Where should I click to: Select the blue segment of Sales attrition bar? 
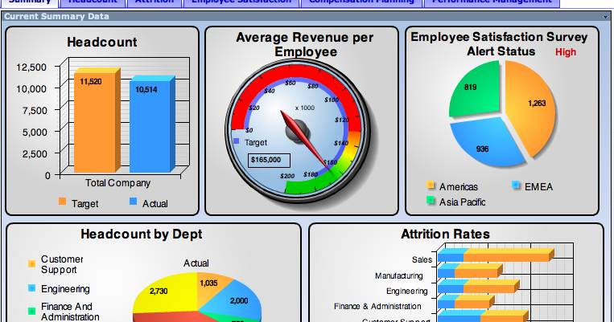[451, 255]
